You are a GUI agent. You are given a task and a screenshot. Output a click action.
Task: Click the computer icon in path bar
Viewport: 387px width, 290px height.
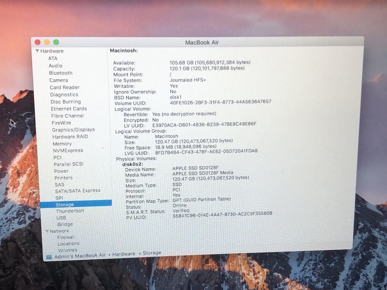click(x=49, y=257)
